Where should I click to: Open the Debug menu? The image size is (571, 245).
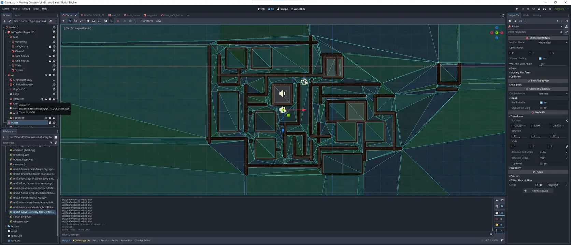click(x=26, y=9)
